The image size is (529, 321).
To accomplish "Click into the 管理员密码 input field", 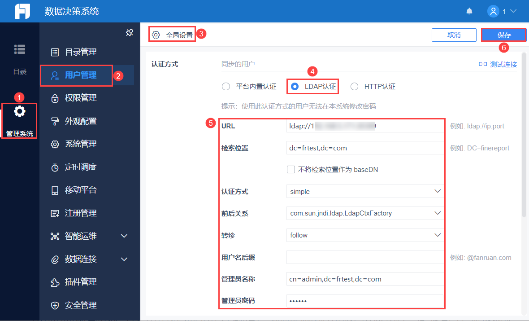I will [365, 301].
